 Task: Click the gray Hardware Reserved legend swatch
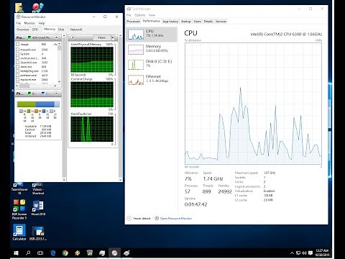21,111
